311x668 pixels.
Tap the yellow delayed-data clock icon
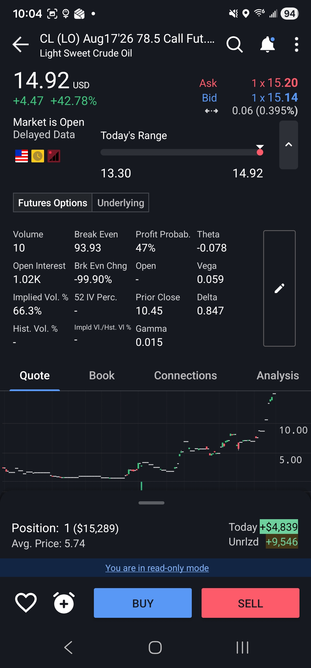[x=38, y=156]
